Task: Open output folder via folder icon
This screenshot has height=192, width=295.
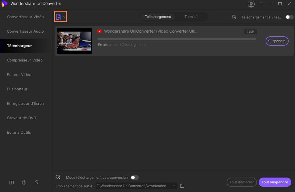Action: (x=182, y=186)
